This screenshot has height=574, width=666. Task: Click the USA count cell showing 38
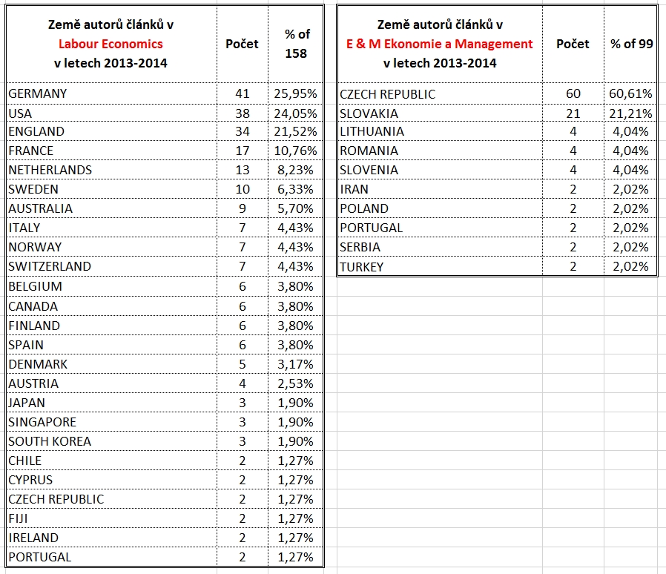[x=242, y=113]
